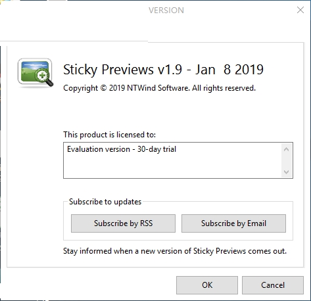Close the VERSION dialog with the X
311x301 pixels.
coord(300,10)
